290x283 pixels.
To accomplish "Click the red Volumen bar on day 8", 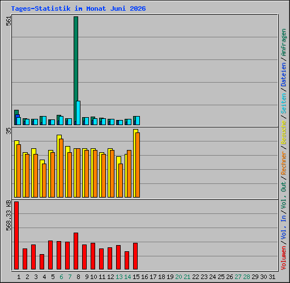I will [76, 251].
